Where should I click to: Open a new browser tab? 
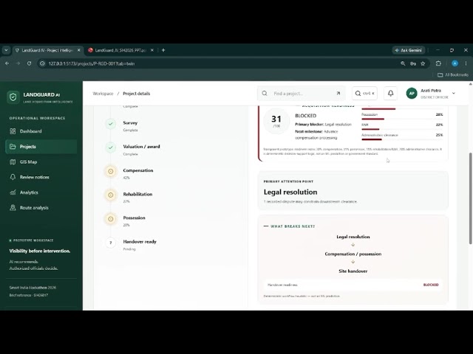click(x=163, y=50)
